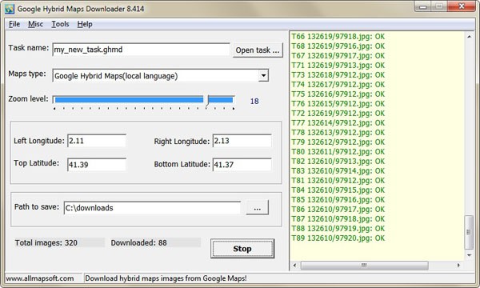This screenshot has height=288, width=480.
Task: Select log line T84 132610/97915.jpg
Action: click(x=338, y=190)
